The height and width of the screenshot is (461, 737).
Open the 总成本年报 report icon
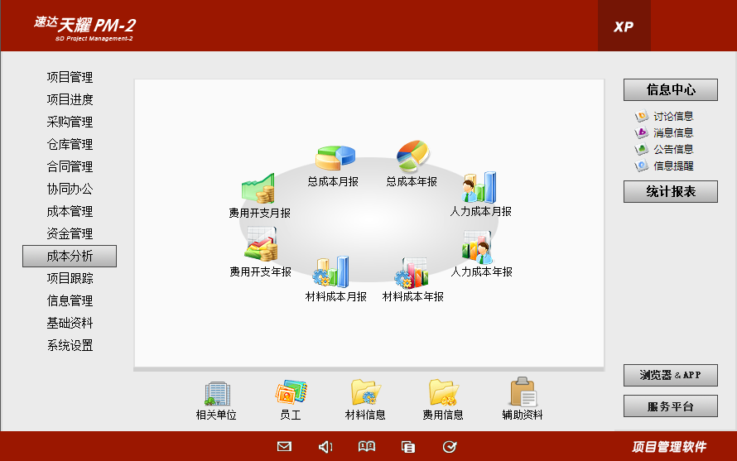tap(412, 155)
